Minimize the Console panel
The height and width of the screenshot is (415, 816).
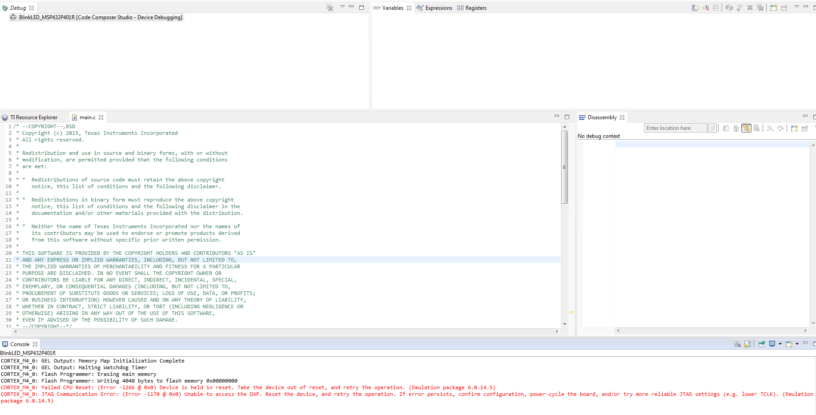805,343
